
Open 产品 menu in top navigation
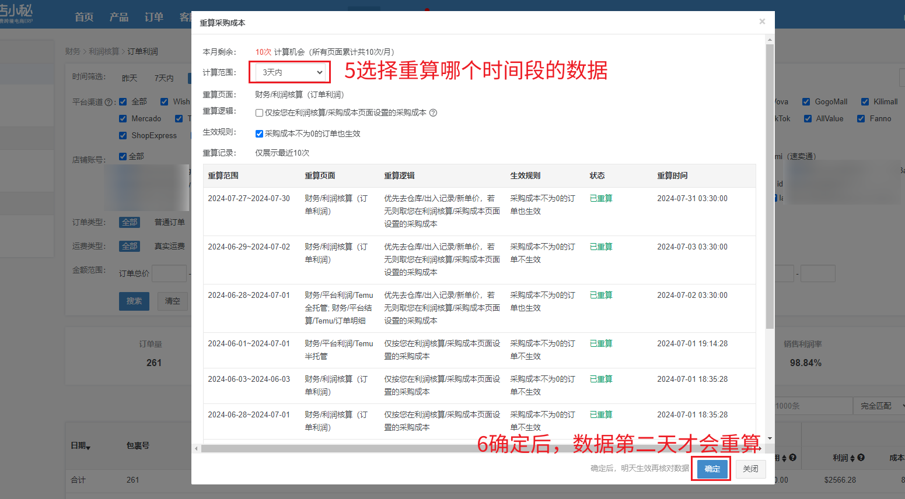(119, 17)
